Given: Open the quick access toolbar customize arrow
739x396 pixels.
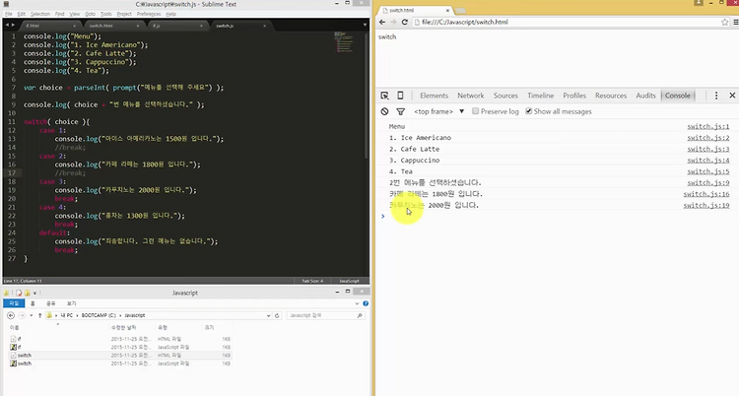Looking at the screenshot, I should click(x=34, y=293).
